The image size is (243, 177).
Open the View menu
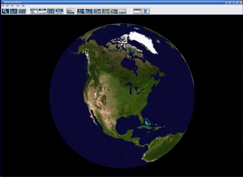(12, 6)
